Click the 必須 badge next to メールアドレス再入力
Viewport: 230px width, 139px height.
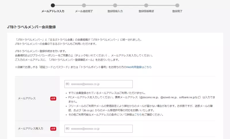(53, 129)
